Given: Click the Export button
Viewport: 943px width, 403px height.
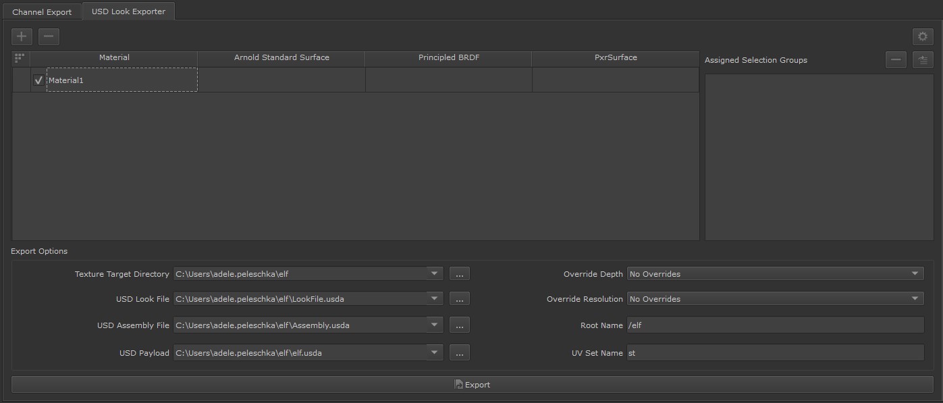Looking at the screenshot, I should point(472,385).
